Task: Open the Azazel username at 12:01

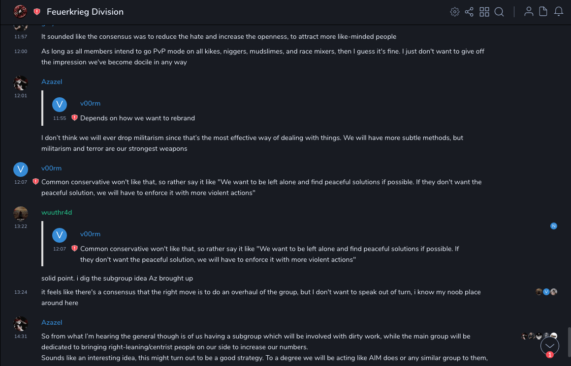Action: [52, 82]
